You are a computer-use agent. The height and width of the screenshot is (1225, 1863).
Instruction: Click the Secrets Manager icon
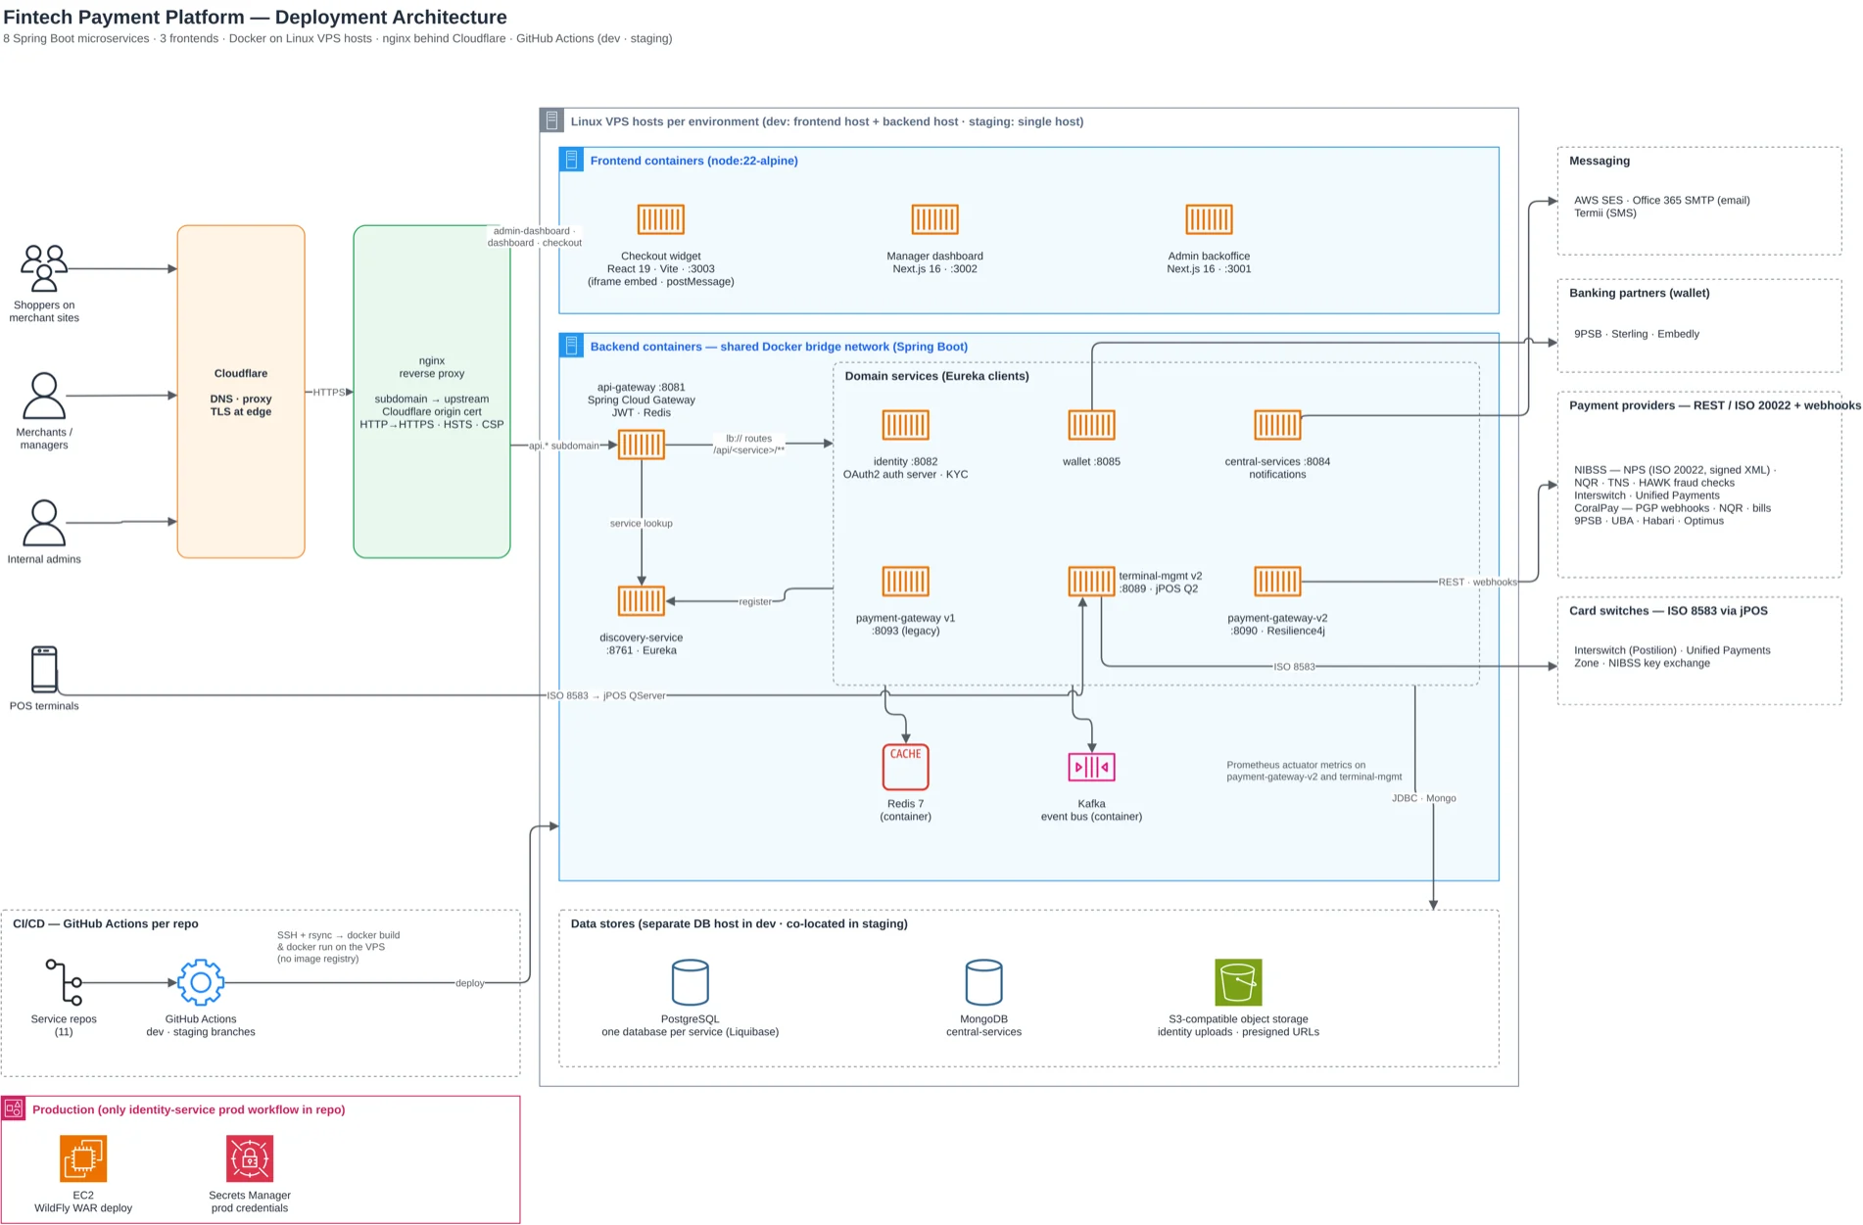pyautogui.click(x=250, y=1158)
